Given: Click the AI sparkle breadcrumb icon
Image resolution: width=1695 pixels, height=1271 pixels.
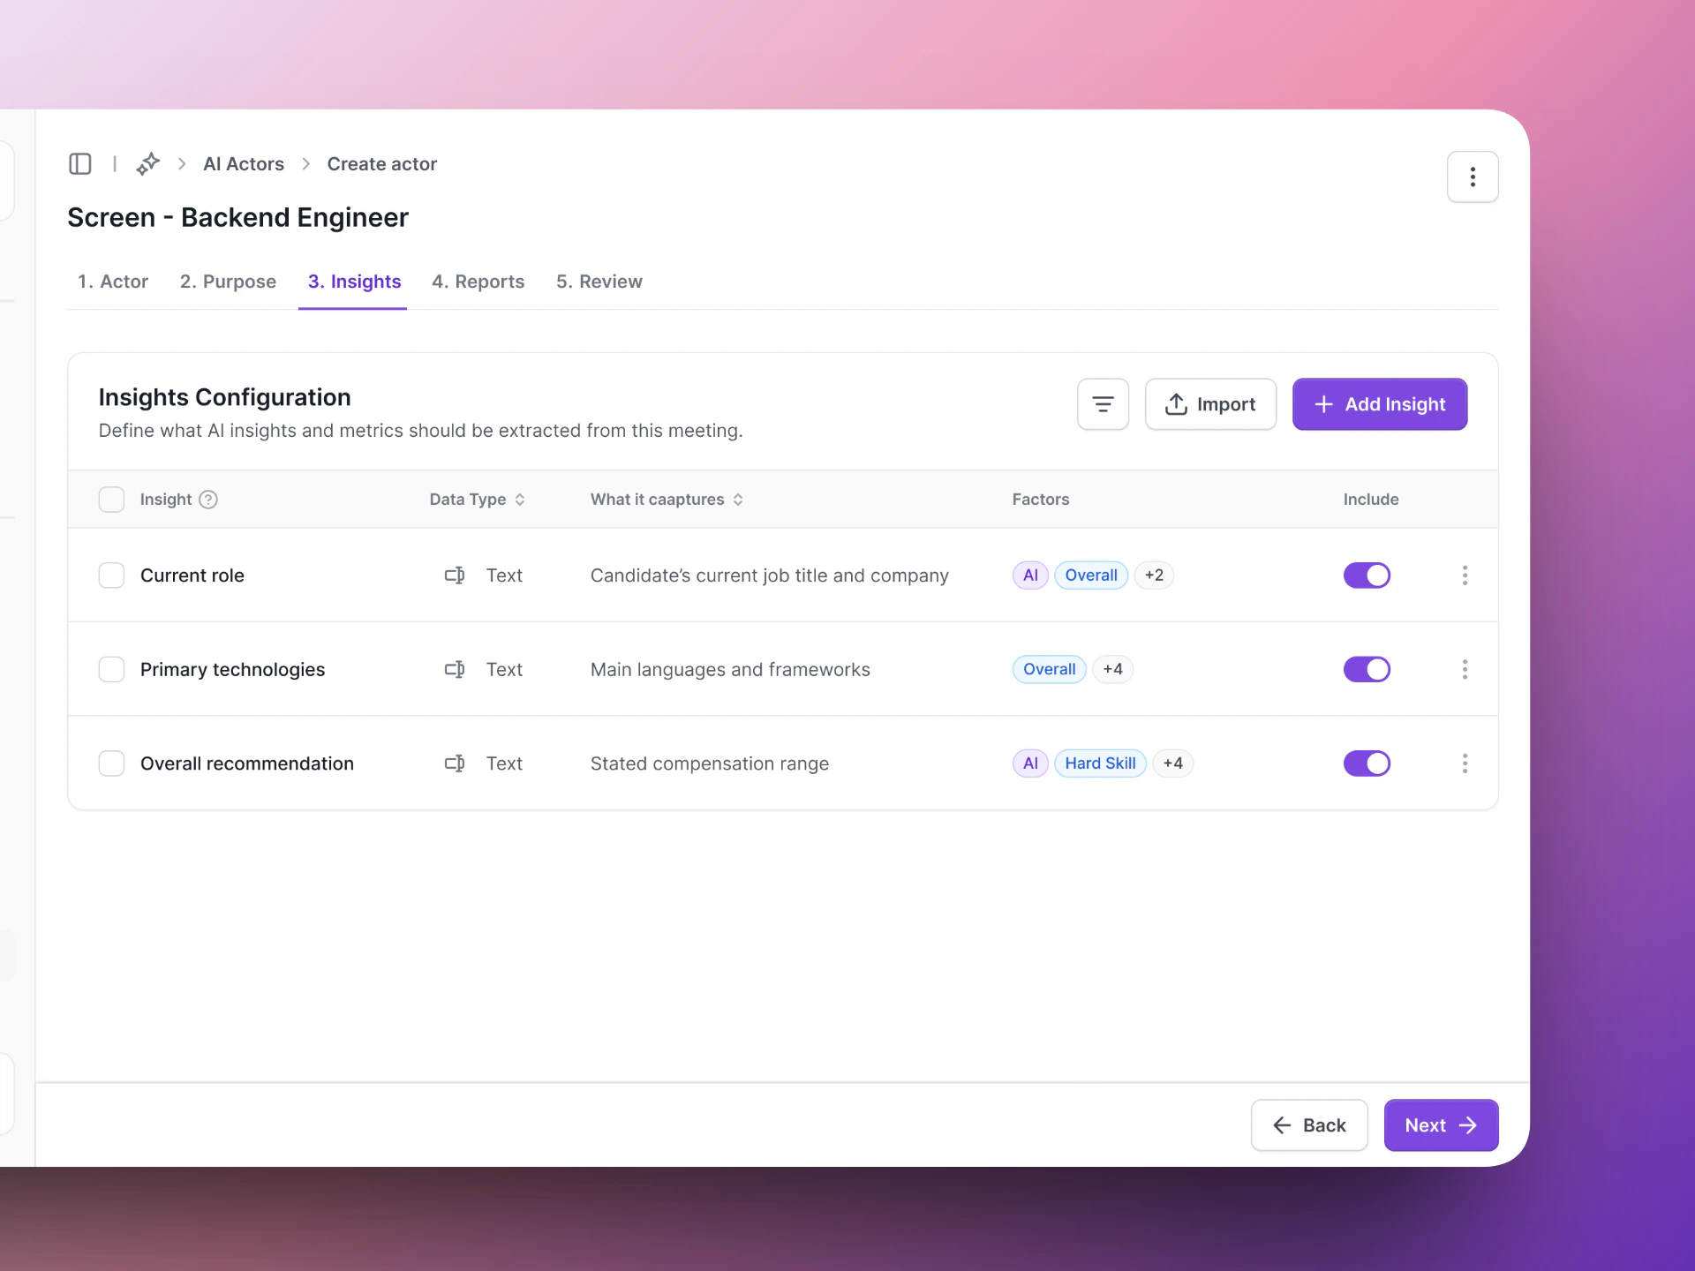Looking at the screenshot, I should click(x=148, y=164).
